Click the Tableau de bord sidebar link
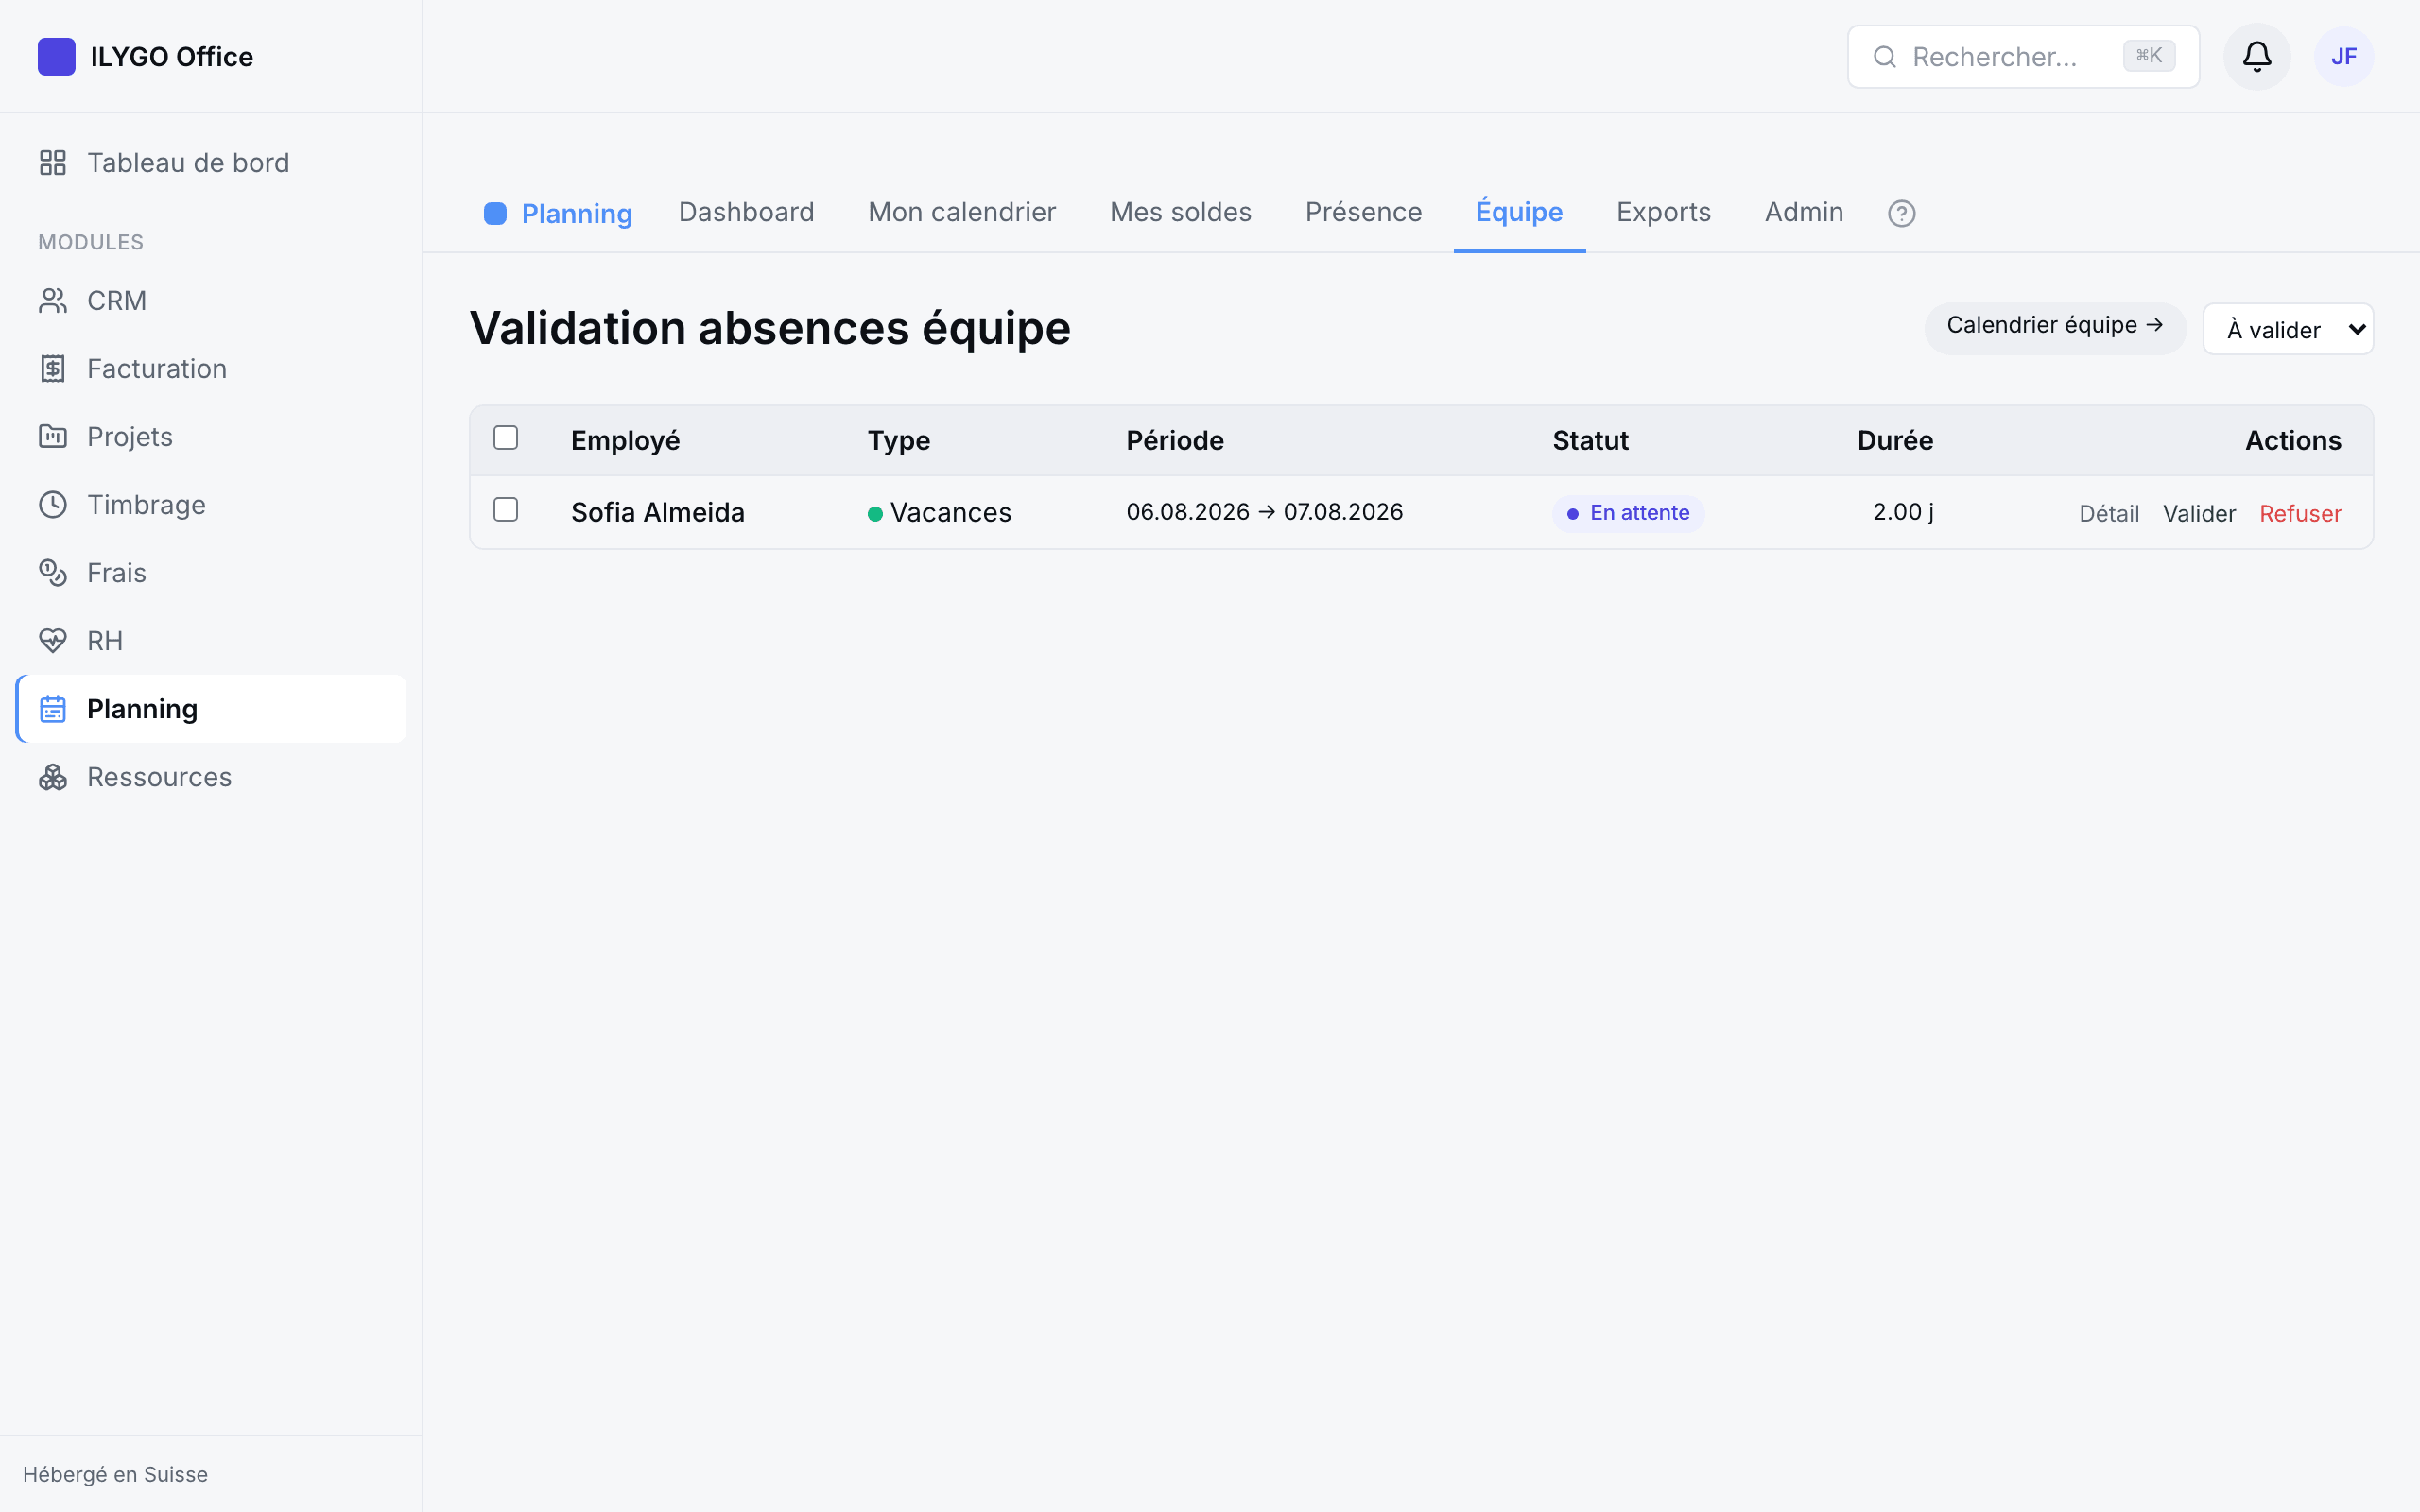Image resolution: width=2420 pixels, height=1512 pixels. (x=211, y=163)
